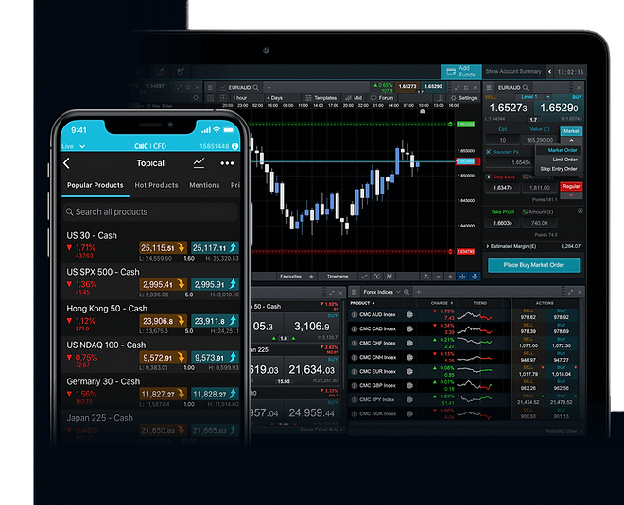Tap the three-dot more options icon
Image resolution: width=624 pixels, height=505 pixels.
tap(227, 162)
